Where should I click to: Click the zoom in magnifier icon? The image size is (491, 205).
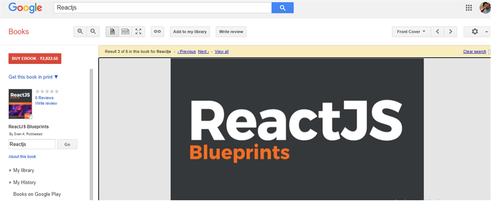(80, 32)
